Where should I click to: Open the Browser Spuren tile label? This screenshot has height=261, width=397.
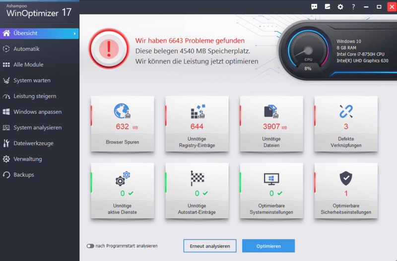pyautogui.click(x=122, y=142)
